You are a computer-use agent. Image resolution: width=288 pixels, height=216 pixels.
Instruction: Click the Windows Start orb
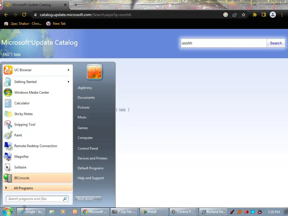point(8,211)
